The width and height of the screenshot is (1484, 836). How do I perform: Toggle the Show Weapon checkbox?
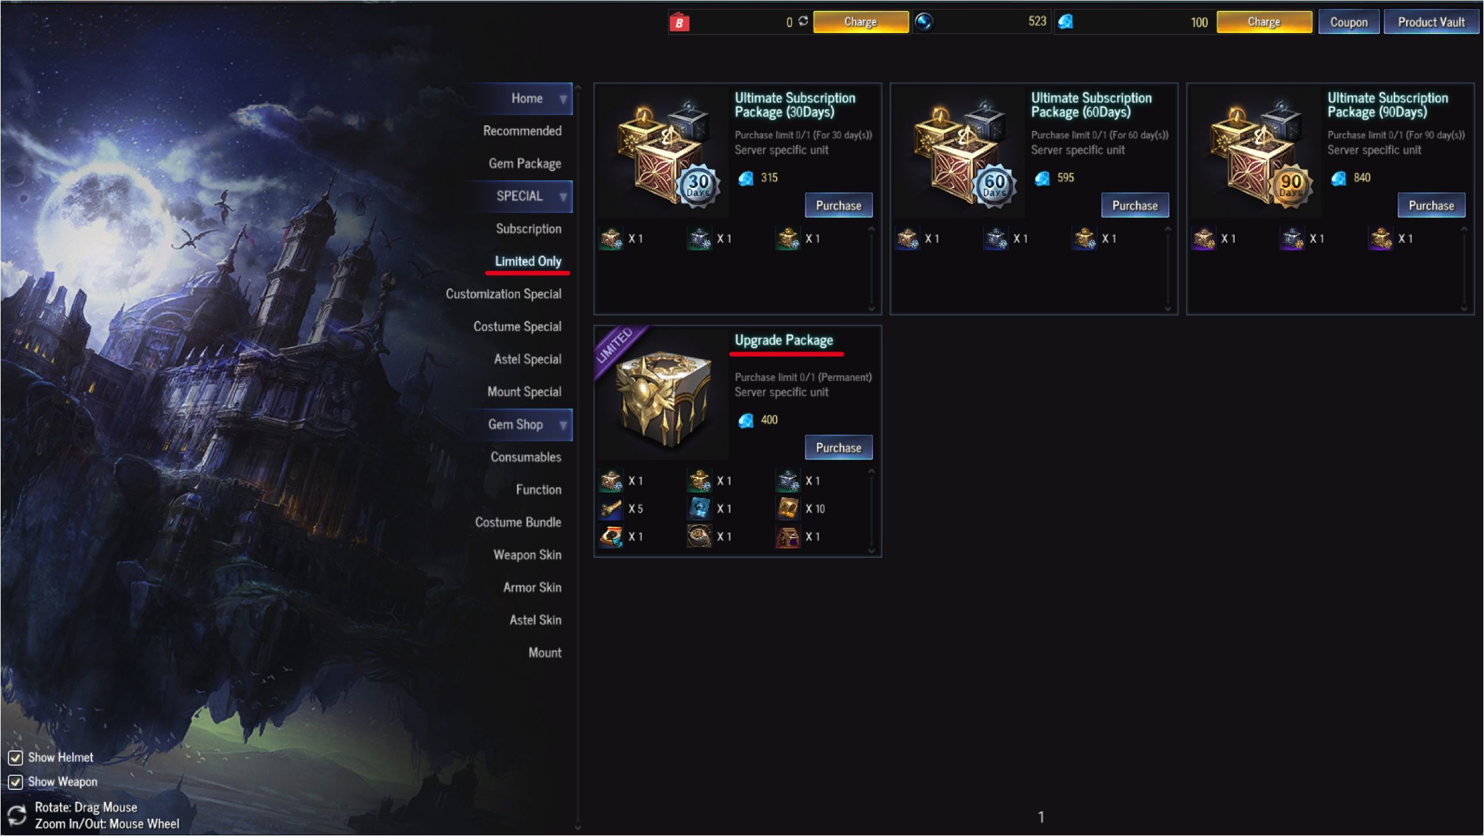(15, 782)
